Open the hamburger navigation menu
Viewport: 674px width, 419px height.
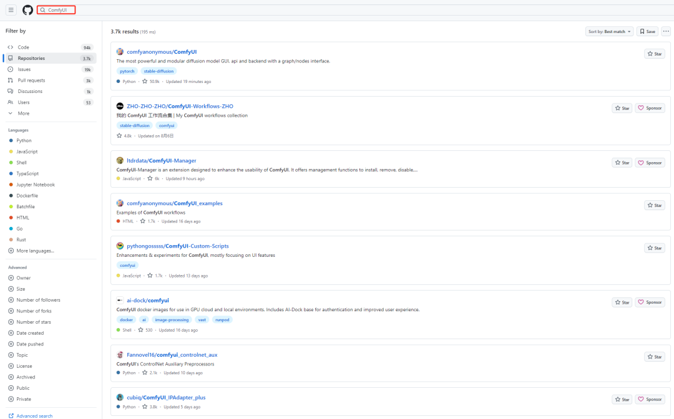[11, 10]
